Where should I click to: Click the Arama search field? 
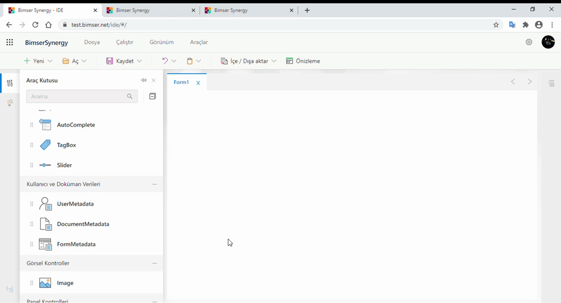click(x=77, y=97)
